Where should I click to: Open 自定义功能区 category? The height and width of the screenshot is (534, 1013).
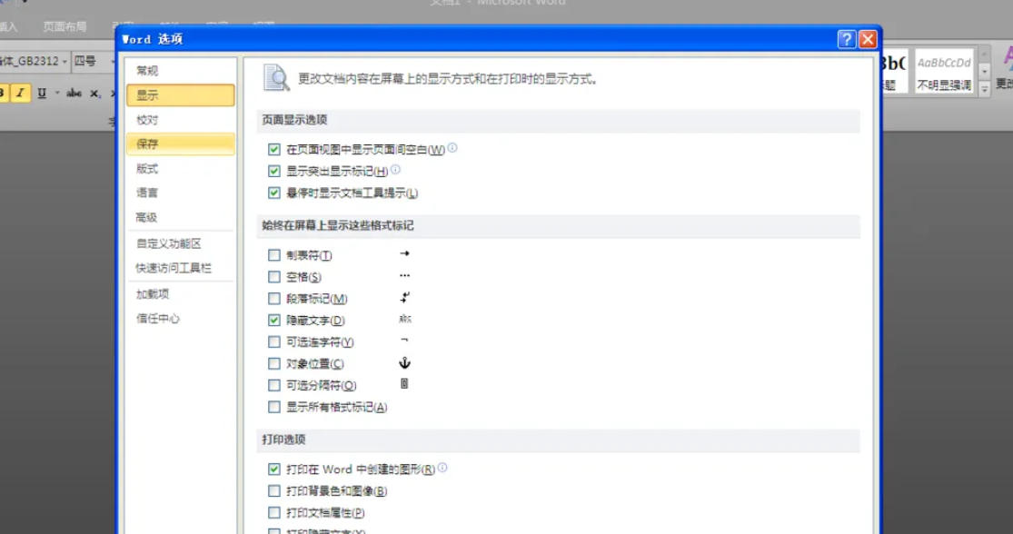click(181, 243)
